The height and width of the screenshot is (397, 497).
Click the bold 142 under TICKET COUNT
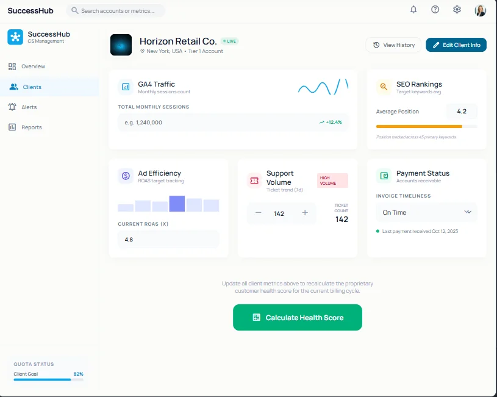click(341, 220)
